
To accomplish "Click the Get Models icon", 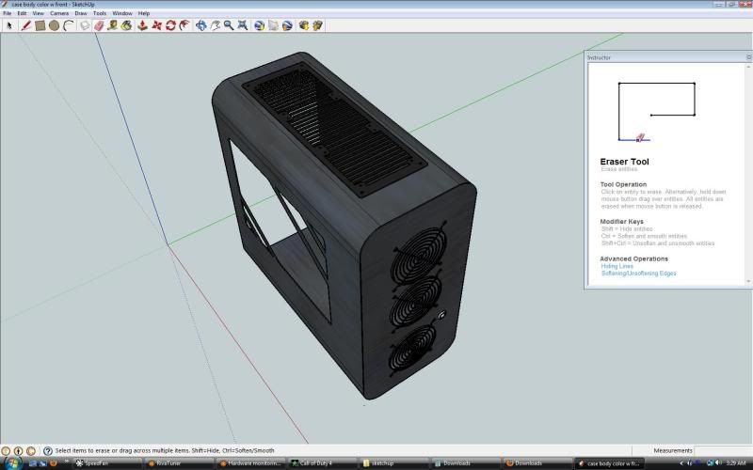I will (303, 25).
